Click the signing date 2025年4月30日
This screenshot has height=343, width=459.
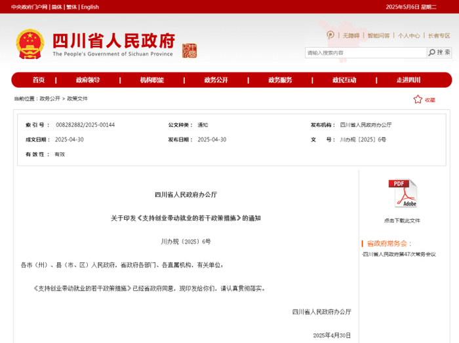click(x=332, y=335)
